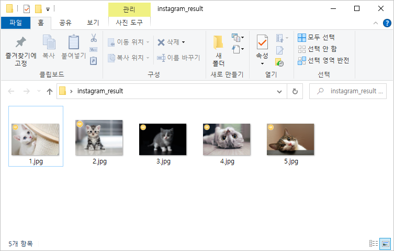Viewport: 394px width, 251px height.
Task: Click the Paste shortcut icon
Action: [x=94, y=61]
